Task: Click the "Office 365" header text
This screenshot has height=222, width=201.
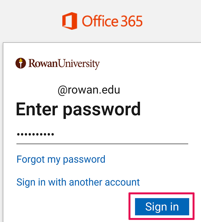Action: [112, 21]
